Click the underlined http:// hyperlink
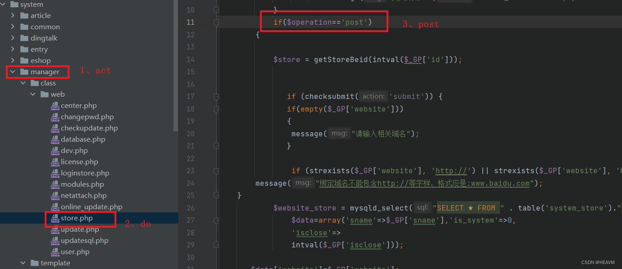This screenshot has width=622, height=269. (452, 170)
